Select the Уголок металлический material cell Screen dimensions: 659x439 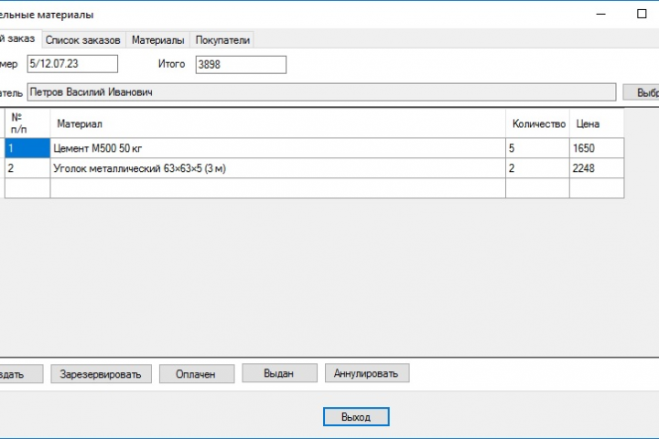click(278, 168)
